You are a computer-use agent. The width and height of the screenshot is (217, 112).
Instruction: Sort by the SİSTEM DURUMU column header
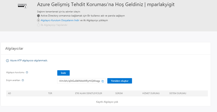[x=178, y=93]
